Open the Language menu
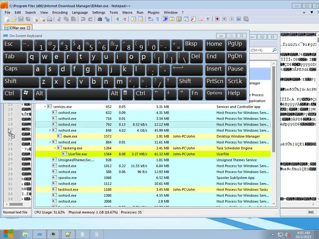This screenshot has width=319, height=239. (80, 12)
